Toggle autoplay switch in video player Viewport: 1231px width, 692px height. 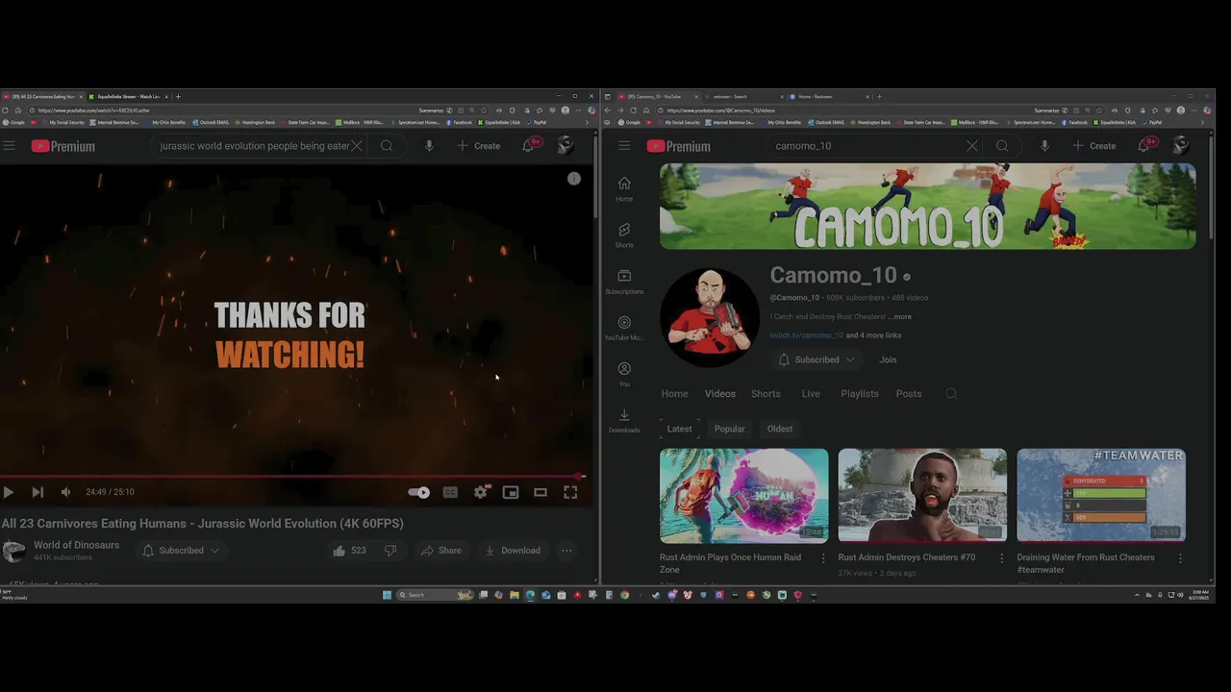[418, 492]
